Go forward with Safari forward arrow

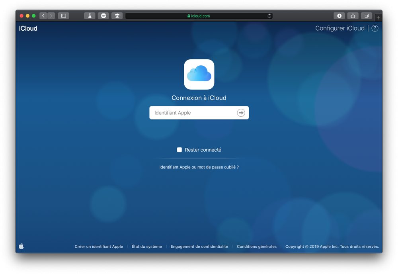tap(51, 16)
